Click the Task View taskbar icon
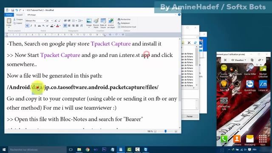272x153 pixels. click(71, 150)
